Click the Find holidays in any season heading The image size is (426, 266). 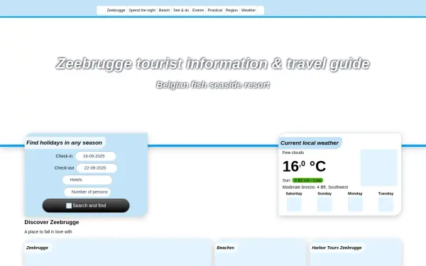point(64,143)
